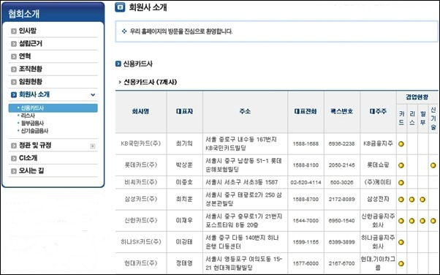This screenshot has height=275, width=440.
Task: Click the blue icon beside 신용카드사 heading
Action: (118, 64)
